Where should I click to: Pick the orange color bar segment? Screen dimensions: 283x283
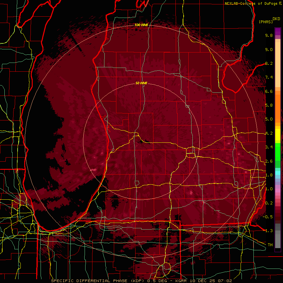278,108
